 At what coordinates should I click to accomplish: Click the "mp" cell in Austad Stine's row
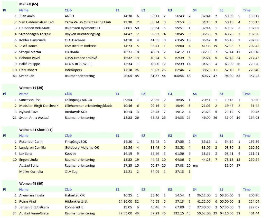click(195, 166)
